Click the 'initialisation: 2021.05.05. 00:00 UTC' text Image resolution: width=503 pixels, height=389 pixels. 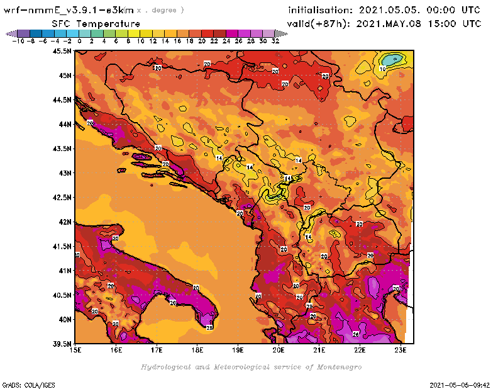click(x=384, y=10)
